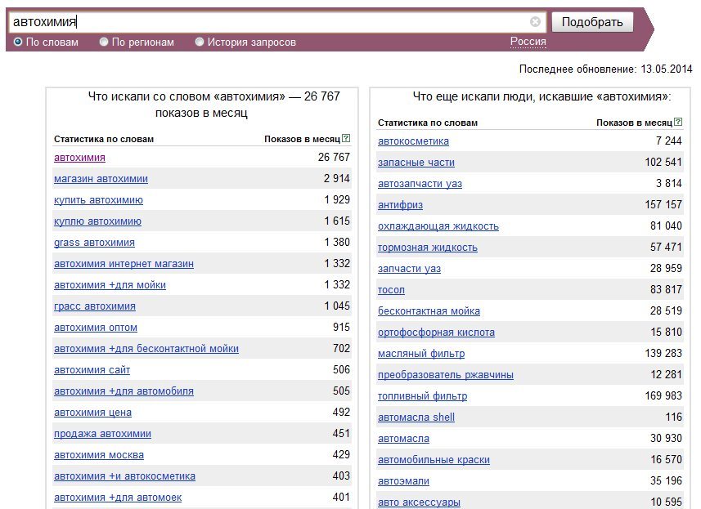The height and width of the screenshot is (509, 701).
Task: Open the 'автохимия сайт' link
Action: click(92, 370)
